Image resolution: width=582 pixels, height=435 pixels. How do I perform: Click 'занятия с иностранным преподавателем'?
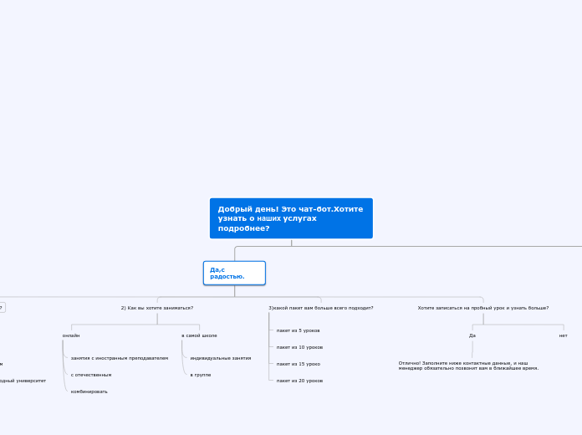pos(120,358)
